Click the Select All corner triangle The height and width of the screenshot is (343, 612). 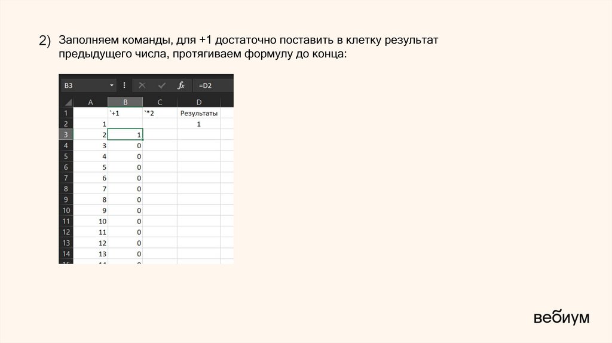point(68,102)
